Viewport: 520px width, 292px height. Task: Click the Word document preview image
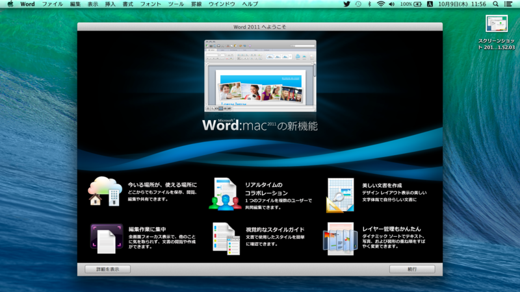click(261, 76)
